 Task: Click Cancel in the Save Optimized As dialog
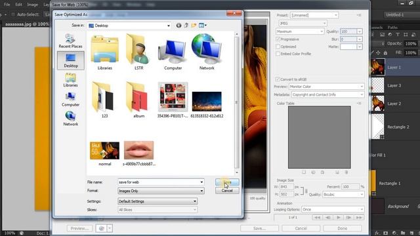pos(227,191)
